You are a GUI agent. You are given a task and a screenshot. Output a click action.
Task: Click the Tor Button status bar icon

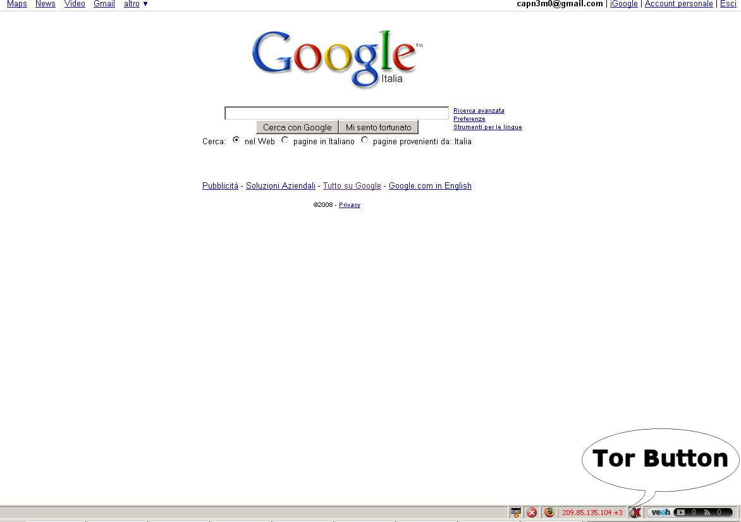tap(635, 513)
